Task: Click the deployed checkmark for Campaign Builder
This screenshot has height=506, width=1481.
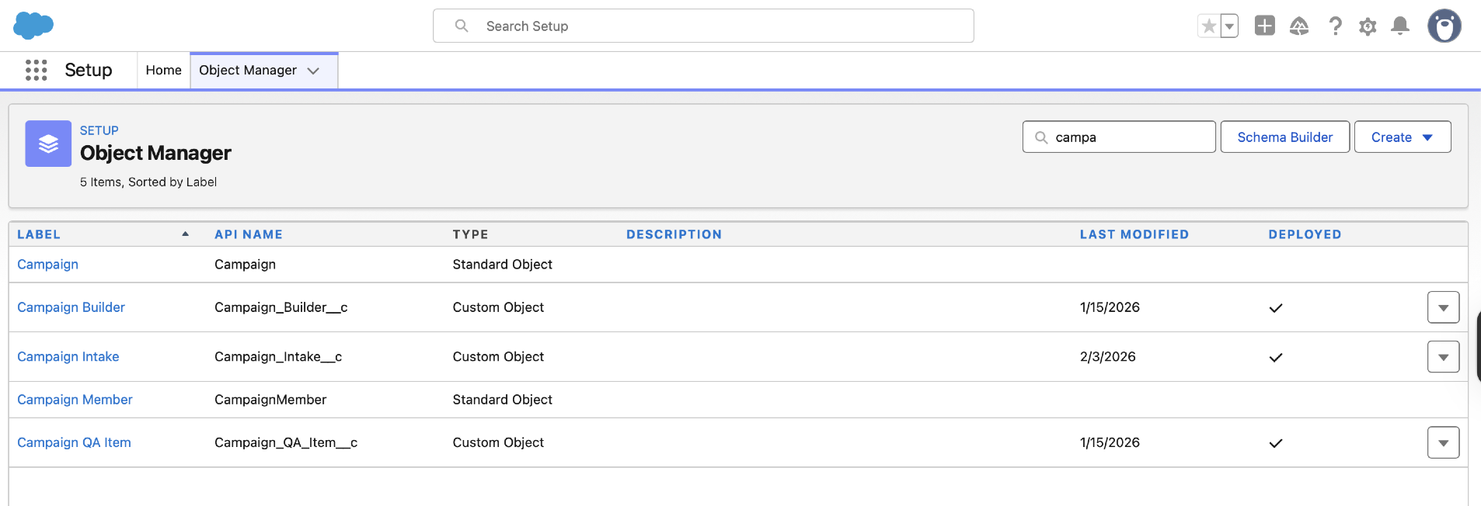Action: [x=1275, y=308]
